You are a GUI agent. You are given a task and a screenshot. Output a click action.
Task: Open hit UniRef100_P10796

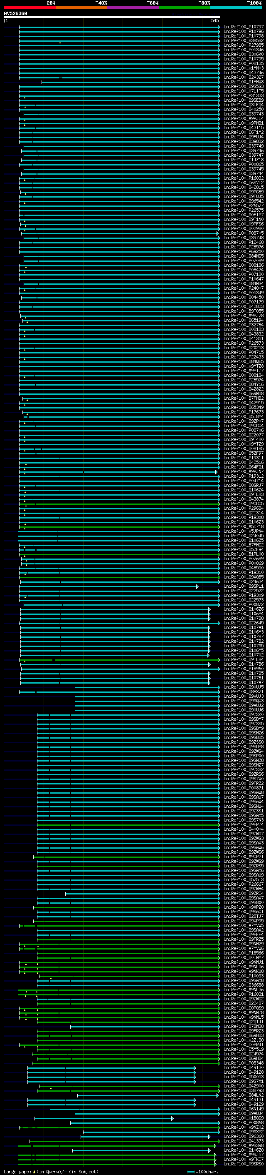pyautogui.click(x=244, y=32)
